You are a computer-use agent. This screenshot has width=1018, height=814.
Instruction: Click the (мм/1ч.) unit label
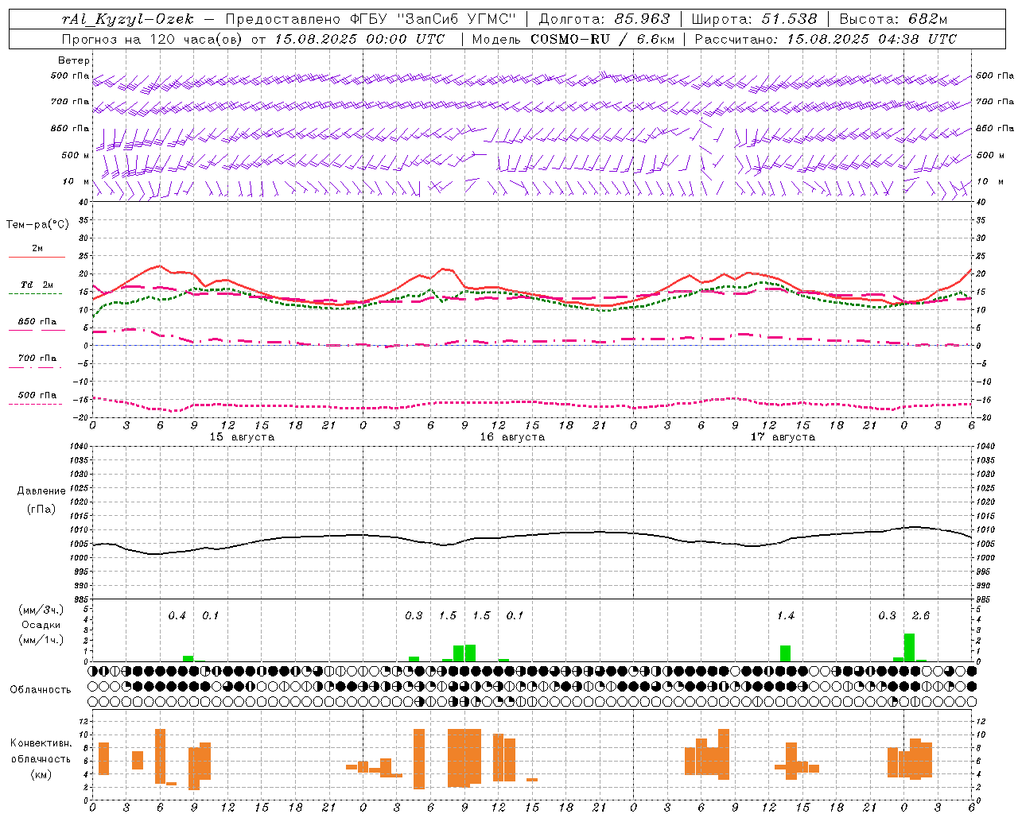(x=41, y=640)
